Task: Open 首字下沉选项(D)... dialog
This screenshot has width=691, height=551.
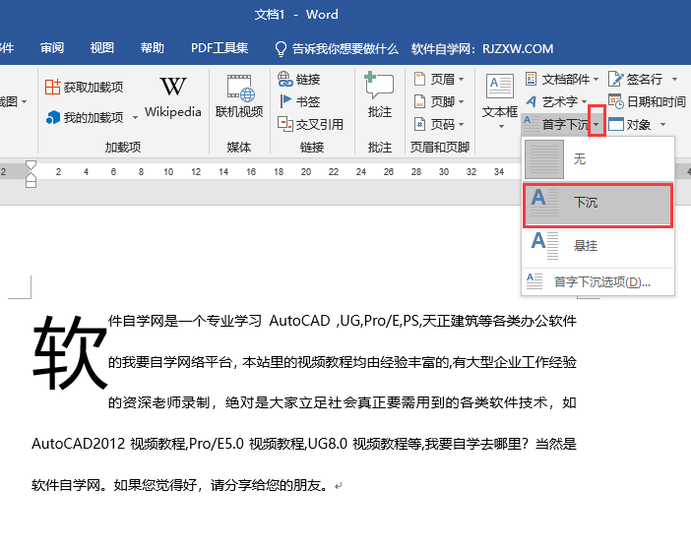Action: (598, 281)
